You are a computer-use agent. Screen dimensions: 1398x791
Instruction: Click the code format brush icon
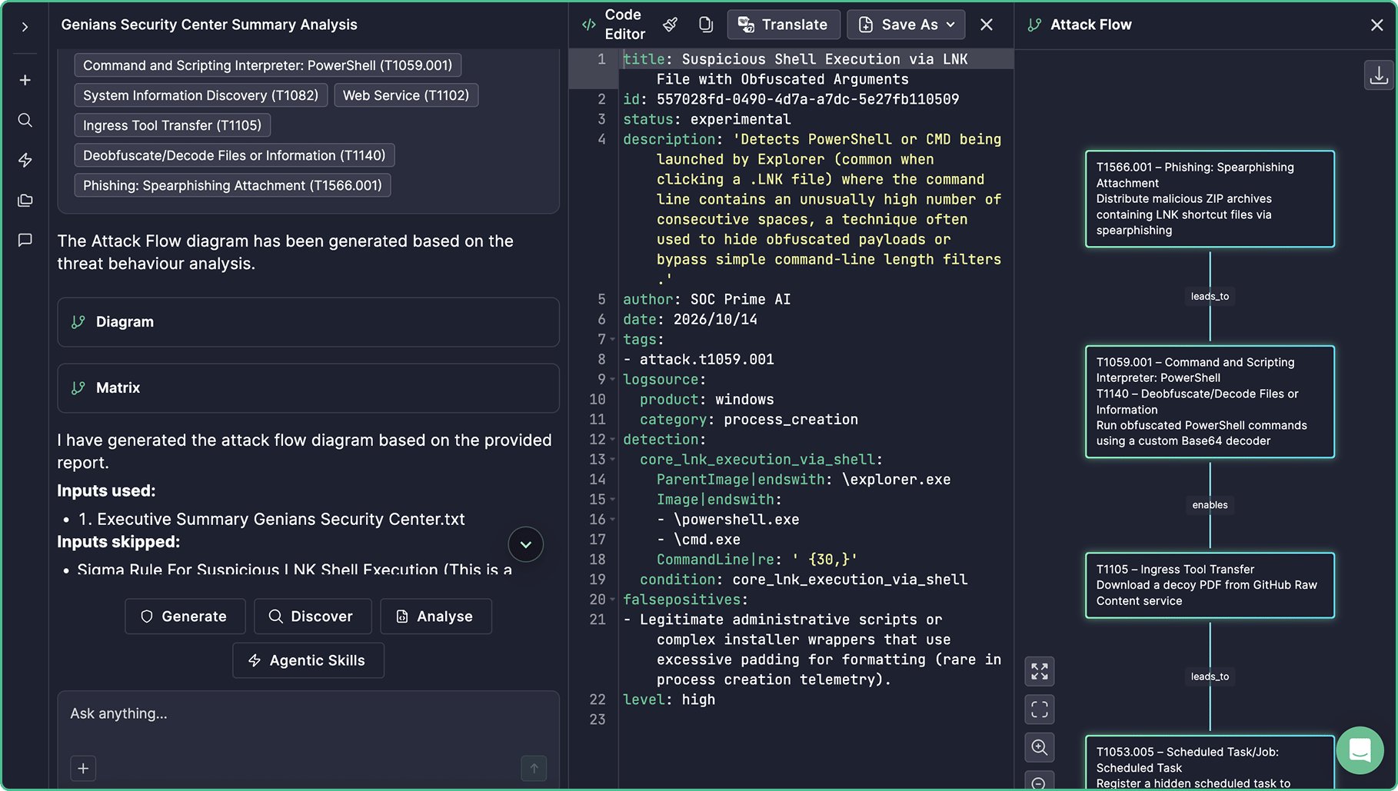(671, 25)
